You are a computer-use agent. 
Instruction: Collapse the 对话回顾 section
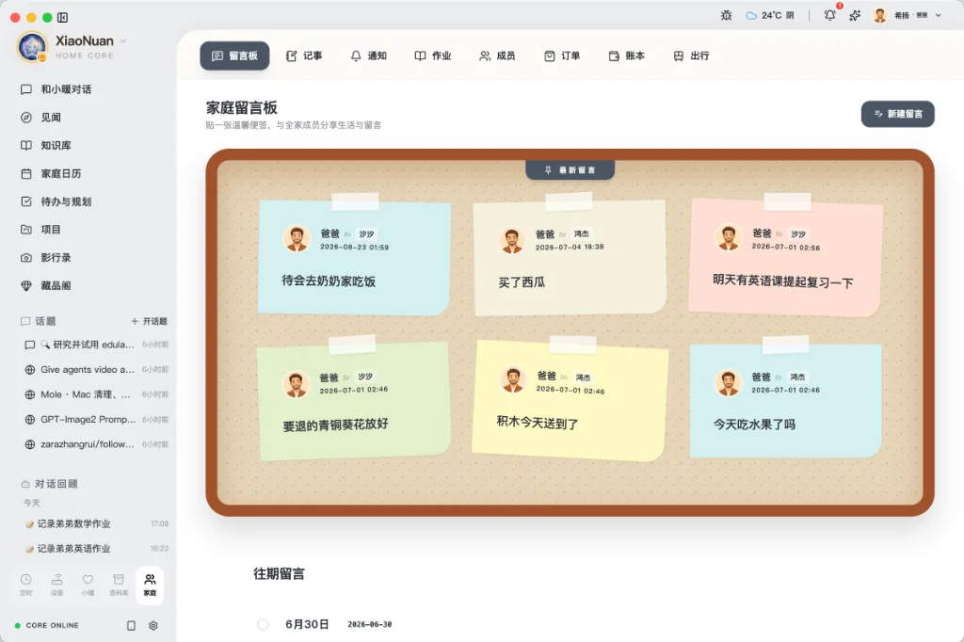[x=49, y=484]
